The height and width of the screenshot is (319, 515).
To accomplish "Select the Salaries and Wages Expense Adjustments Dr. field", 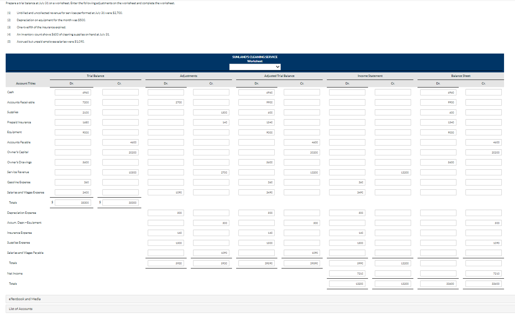I will pyautogui.click(x=165, y=192).
